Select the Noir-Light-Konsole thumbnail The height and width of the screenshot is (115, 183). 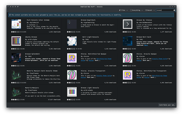[72, 41]
